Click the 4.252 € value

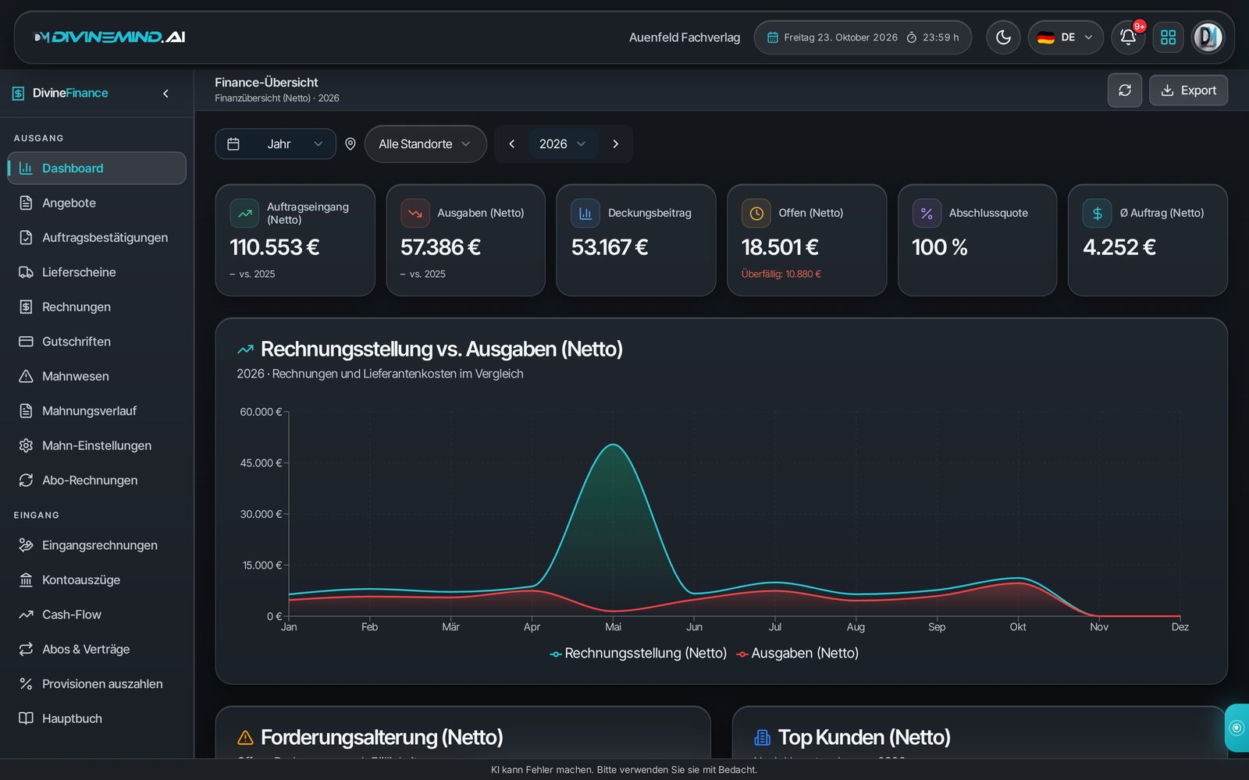point(1119,247)
